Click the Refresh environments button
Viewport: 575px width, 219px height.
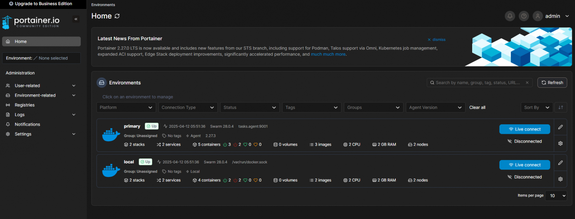click(552, 83)
